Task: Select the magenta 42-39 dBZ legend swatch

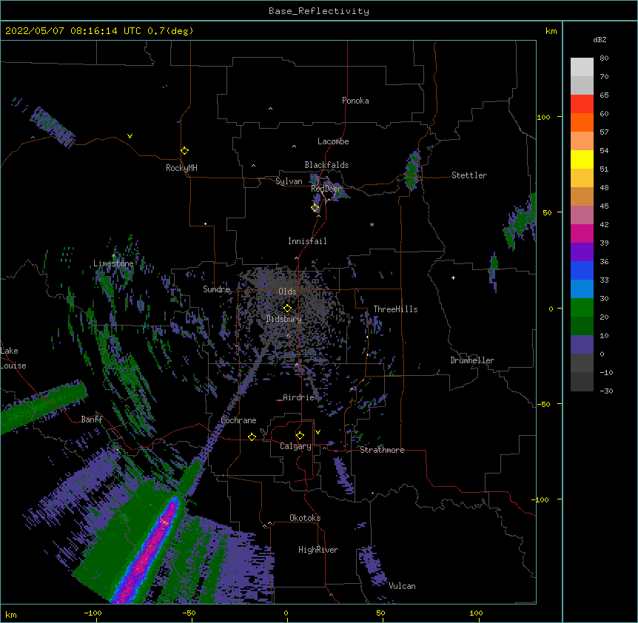Action: coord(582,233)
